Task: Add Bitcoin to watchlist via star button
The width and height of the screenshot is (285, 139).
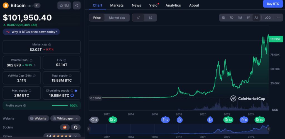Action: pos(64,5)
